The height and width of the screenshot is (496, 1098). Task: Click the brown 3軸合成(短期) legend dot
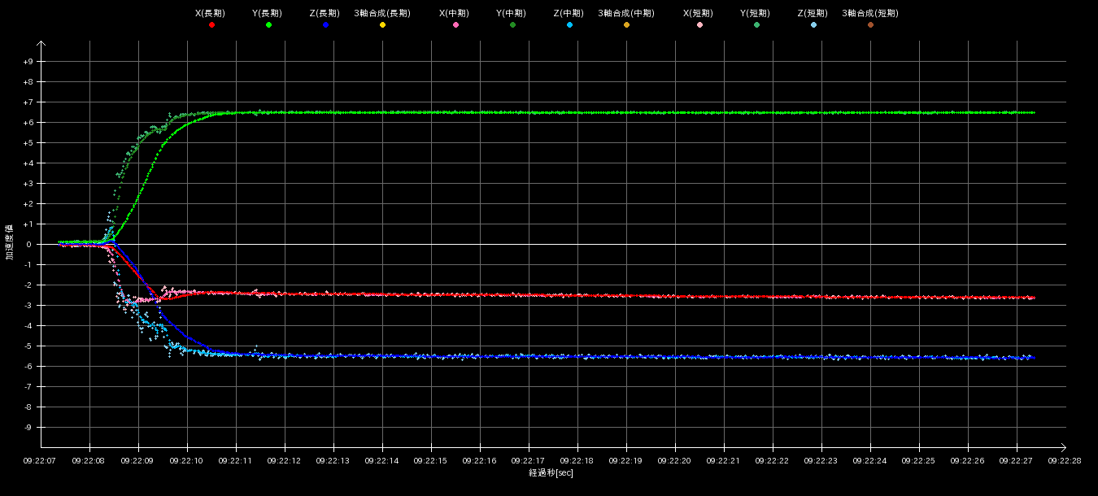[x=870, y=25]
